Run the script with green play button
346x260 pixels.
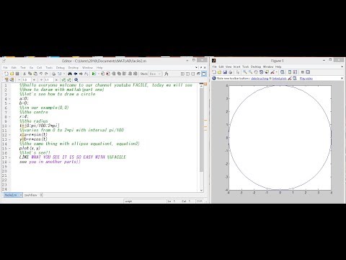tap(94, 74)
